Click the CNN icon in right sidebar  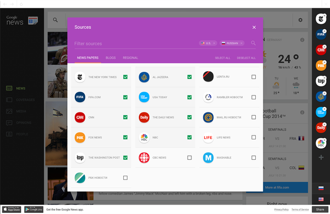point(321,50)
